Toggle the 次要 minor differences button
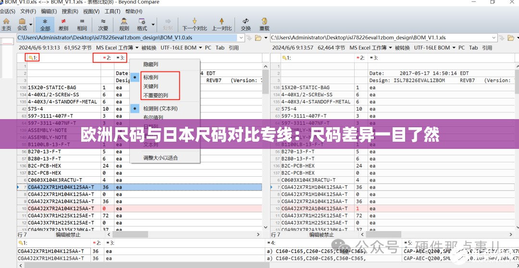The height and width of the screenshot is (268, 519). point(103,24)
